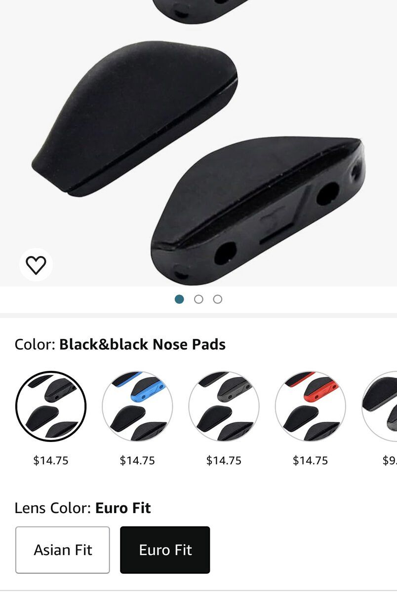Tap the $14.75 price under blue swatch
This screenshot has height=592, width=397.
pyautogui.click(x=137, y=460)
